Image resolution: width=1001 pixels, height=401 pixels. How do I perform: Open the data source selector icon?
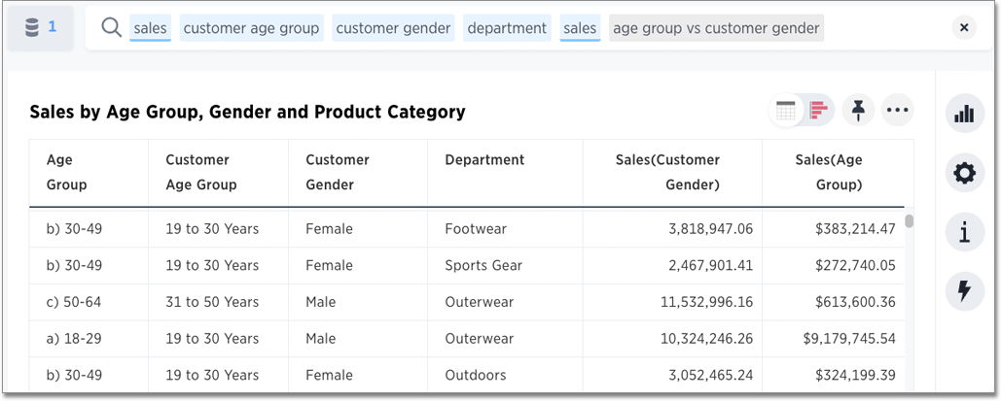pos(40,28)
